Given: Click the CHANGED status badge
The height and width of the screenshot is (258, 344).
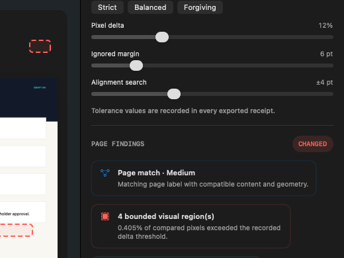Looking at the screenshot, I should pyautogui.click(x=313, y=144).
